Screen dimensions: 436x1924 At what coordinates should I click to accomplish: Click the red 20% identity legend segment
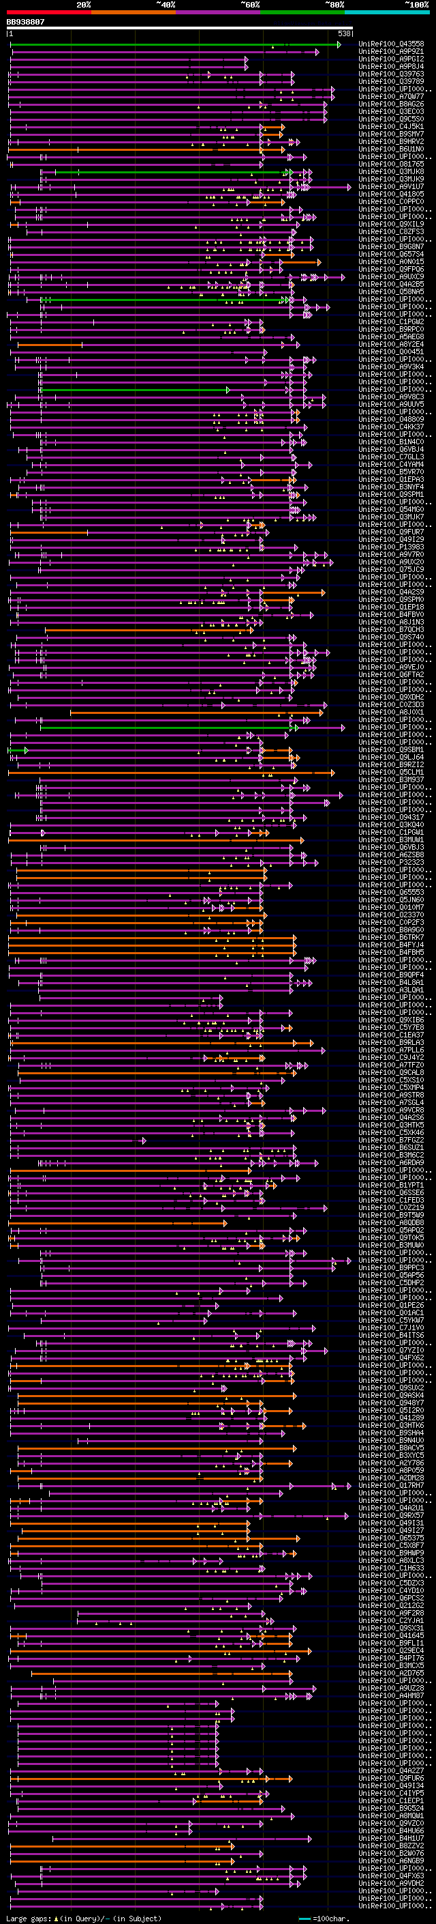pos(49,12)
